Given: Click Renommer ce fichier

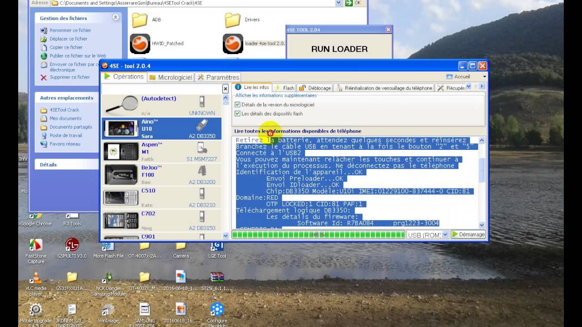Looking at the screenshot, I should tap(70, 30).
